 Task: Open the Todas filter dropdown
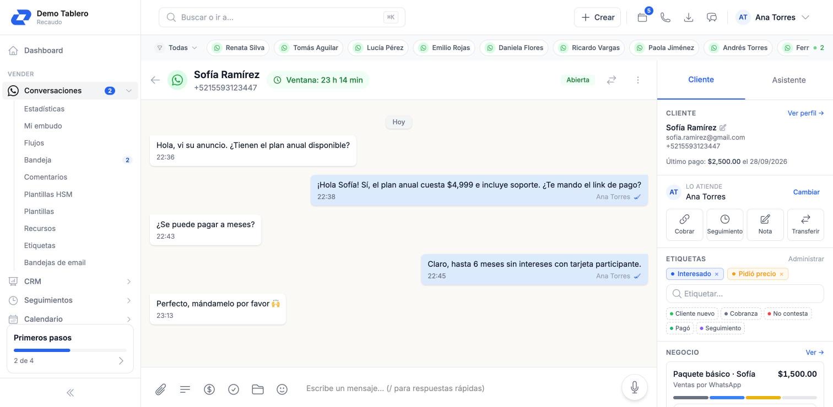coord(177,48)
